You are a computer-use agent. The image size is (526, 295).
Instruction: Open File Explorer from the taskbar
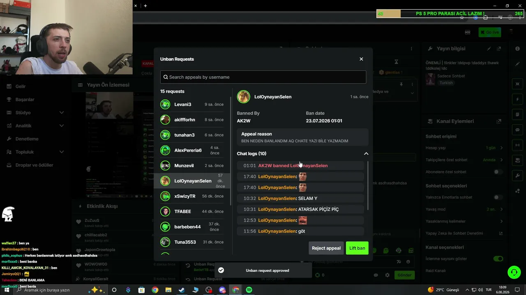coord(168,290)
